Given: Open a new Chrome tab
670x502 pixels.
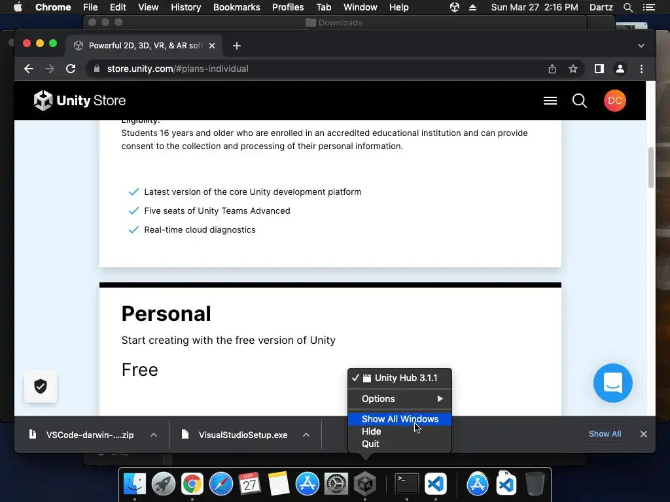Looking at the screenshot, I should tap(237, 46).
